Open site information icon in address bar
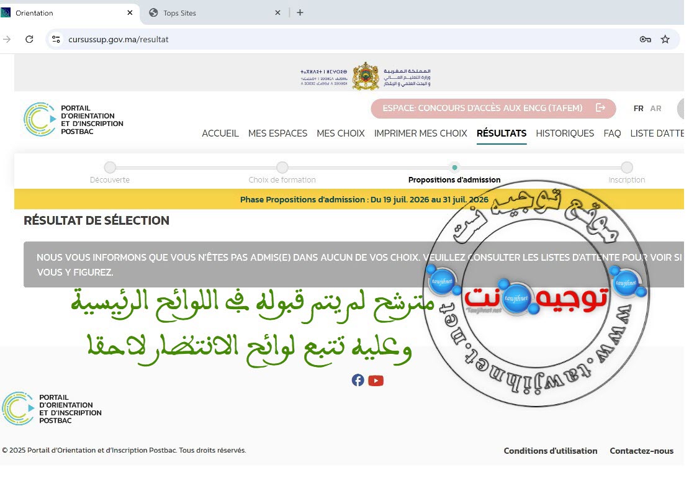 coord(56,39)
